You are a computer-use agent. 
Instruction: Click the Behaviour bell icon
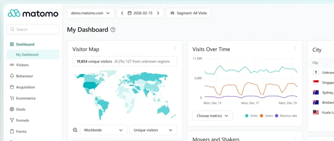(x=12, y=76)
